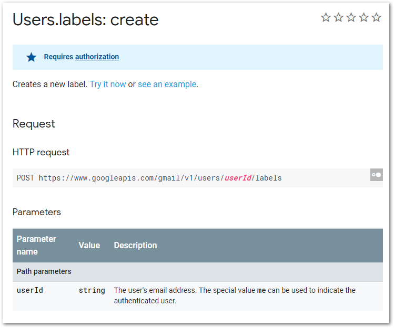This screenshot has height=328, width=394.
Task: Toggle the dark theme for the code block
Action: click(376, 175)
